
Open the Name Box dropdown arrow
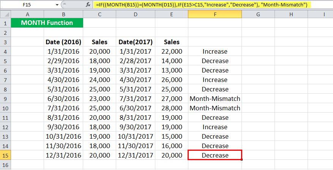[x=57, y=5]
